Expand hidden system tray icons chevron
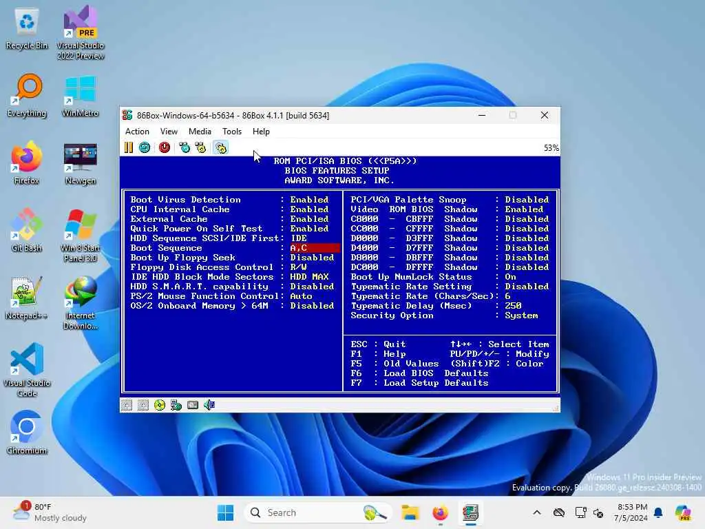Image resolution: width=705 pixels, height=529 pixels. (x=537, y=512)
